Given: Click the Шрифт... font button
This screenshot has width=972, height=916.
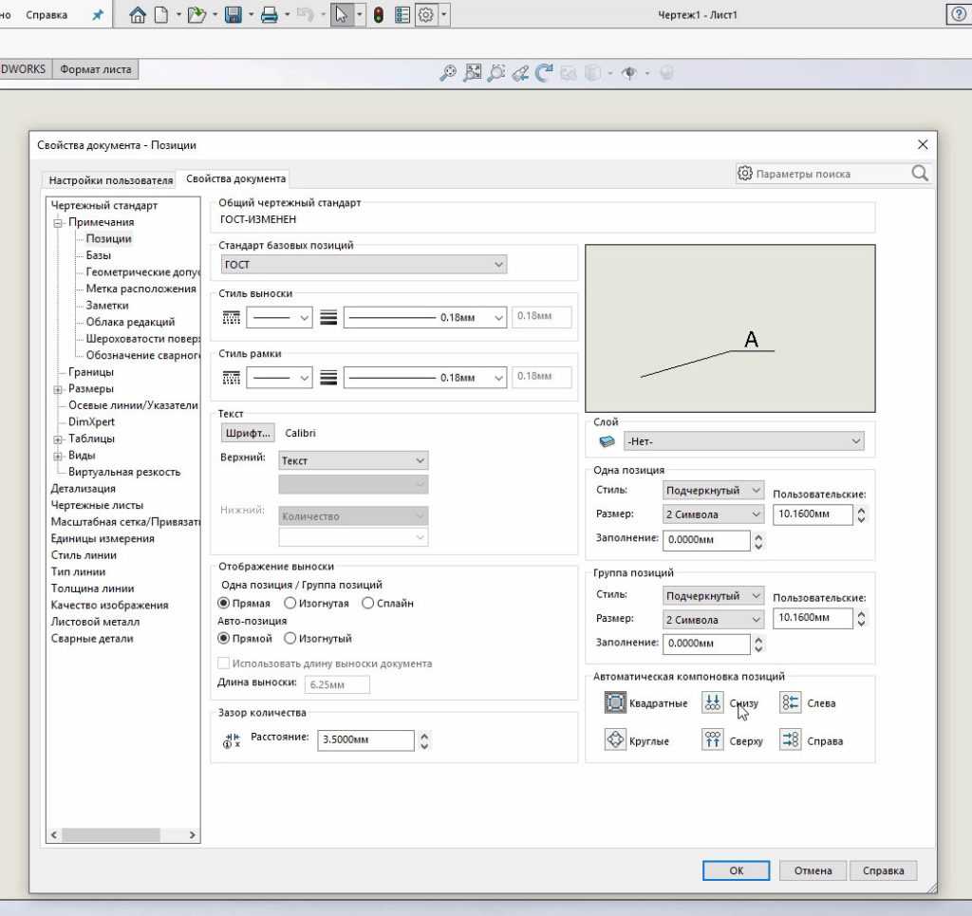Looking at the screenshot, I should point(248,433).
